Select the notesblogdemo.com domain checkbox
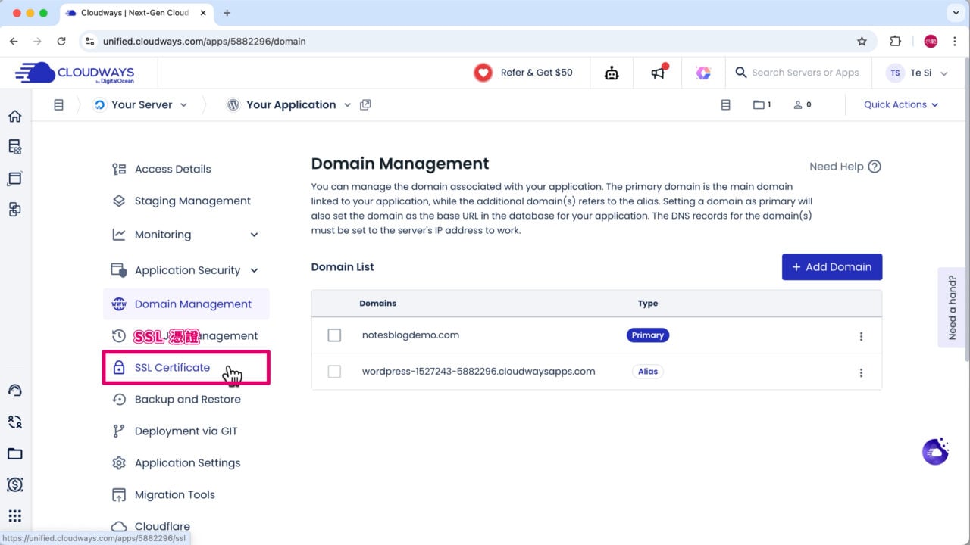 coord(334,335)
